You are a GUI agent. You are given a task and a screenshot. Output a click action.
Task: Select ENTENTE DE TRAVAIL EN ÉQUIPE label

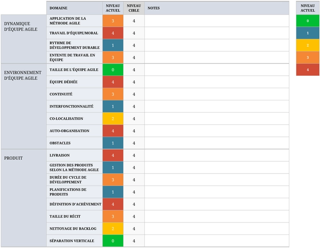coord(74,58)
